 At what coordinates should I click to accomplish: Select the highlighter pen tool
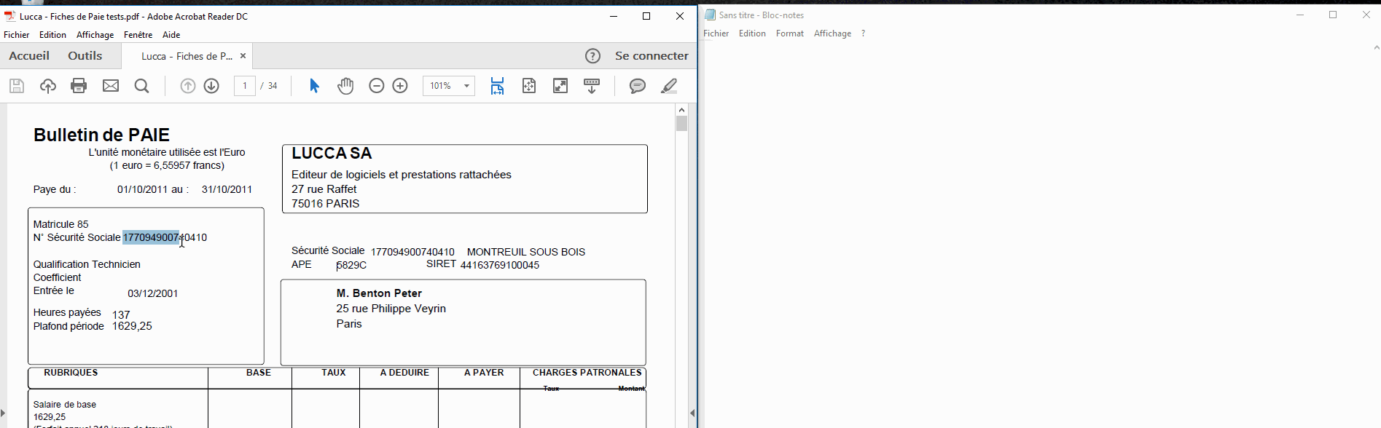pos(669,86)
